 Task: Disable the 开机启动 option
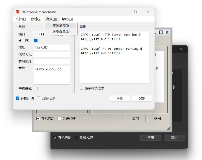[x=17, y=98]
